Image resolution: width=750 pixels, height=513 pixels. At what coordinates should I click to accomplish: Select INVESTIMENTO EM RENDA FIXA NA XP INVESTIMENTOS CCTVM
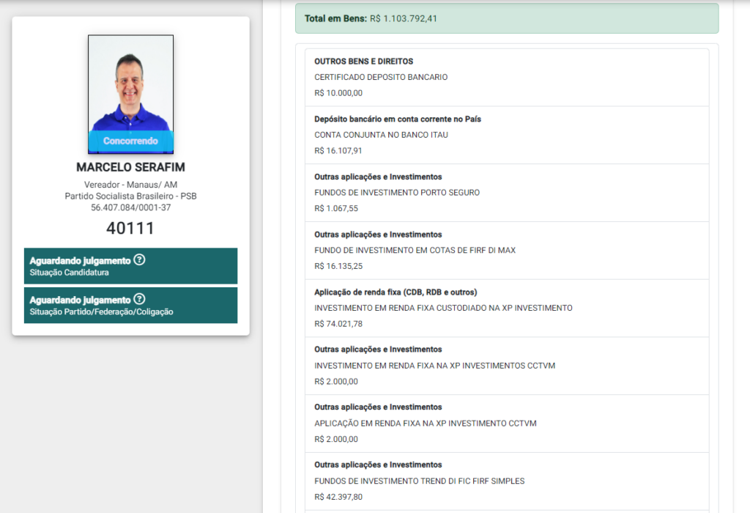click(434, 366)
